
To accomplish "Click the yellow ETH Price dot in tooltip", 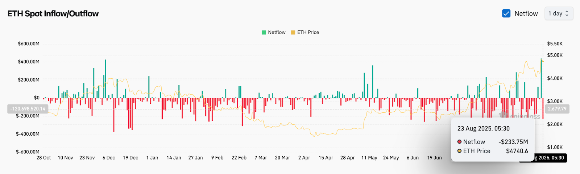I will (x=459, y=151).
